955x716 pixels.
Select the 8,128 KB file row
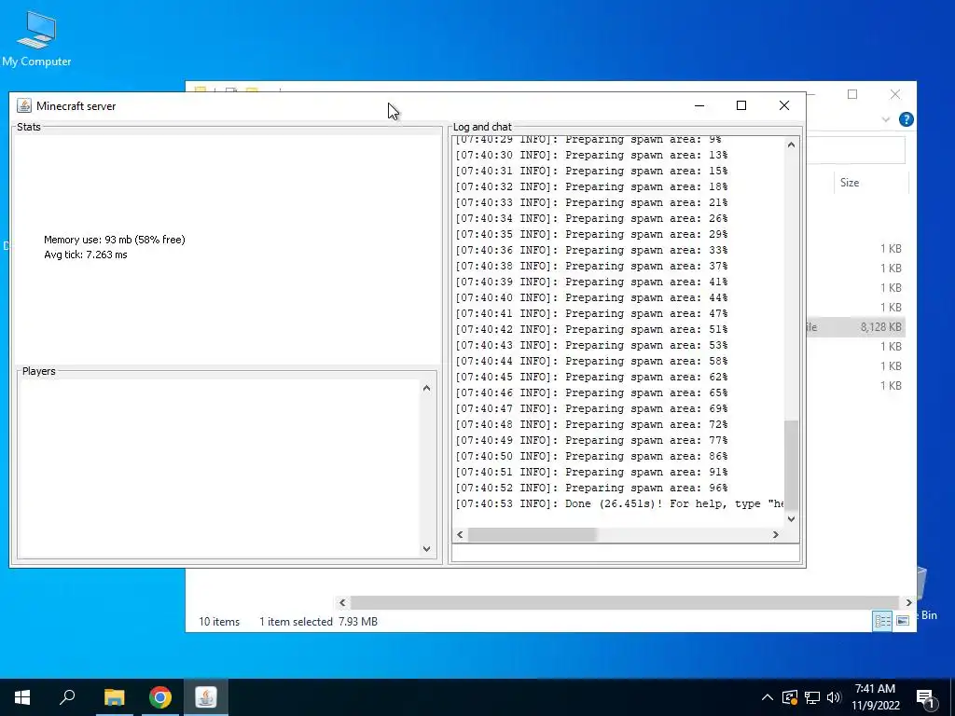855,327
